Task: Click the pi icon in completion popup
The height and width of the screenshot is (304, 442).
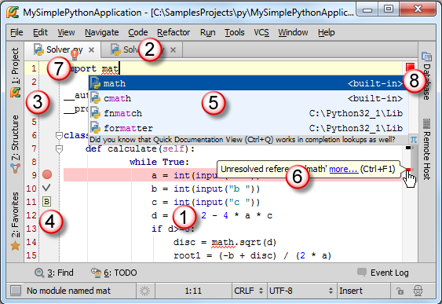Action: pyautogui.click(x=413, y=140)
